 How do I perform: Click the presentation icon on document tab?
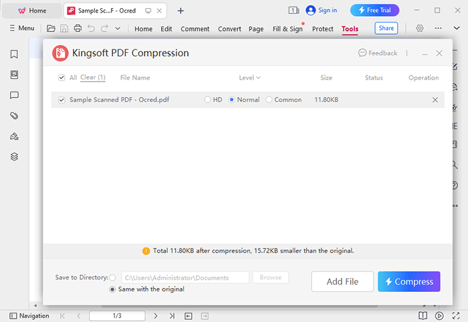pyautogui.click(x=148, y=11)
